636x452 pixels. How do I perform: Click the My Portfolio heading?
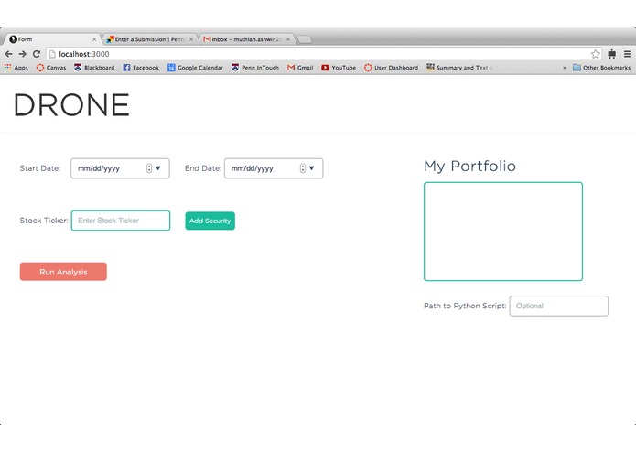point(469,167)
